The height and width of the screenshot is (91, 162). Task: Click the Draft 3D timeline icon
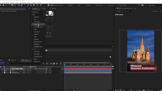pyautogui.click(x=47, y=64)
